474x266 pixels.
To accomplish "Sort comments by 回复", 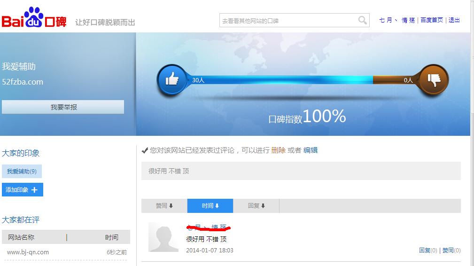I will tap(256, 206).
